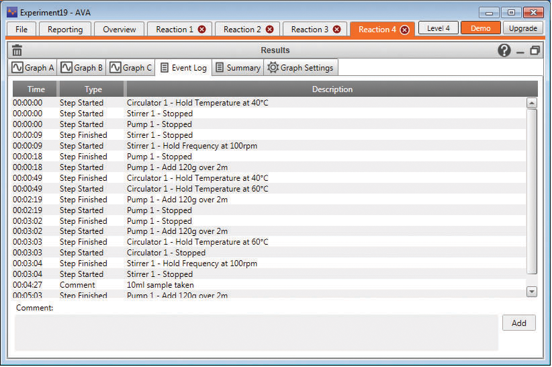Close the Reaction 3 tab
Viewport: 552px width, 367px height.
(336, 30)
